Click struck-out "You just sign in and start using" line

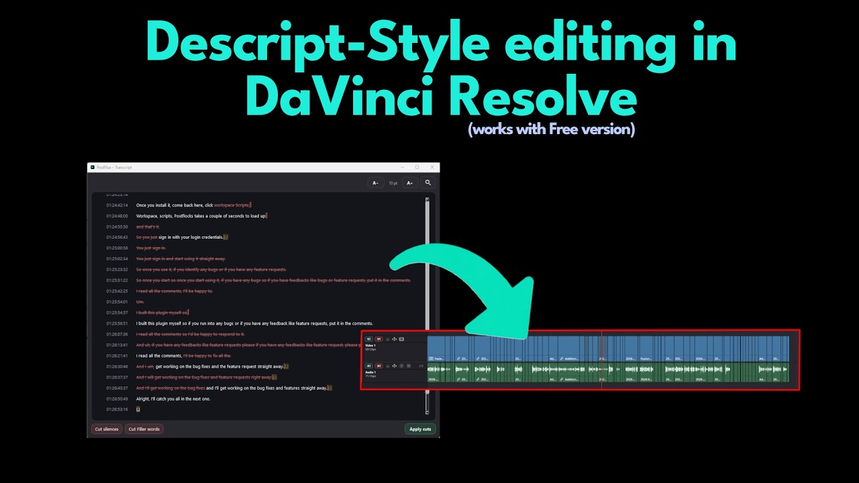point(181,258)
